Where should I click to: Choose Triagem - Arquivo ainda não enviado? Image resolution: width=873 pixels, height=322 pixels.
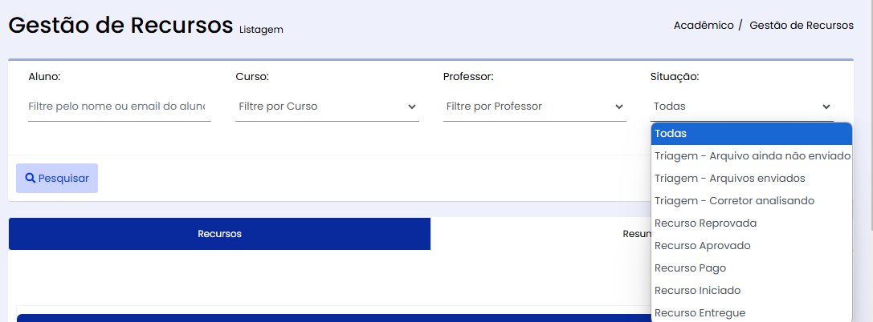click(x=752, y=156)
